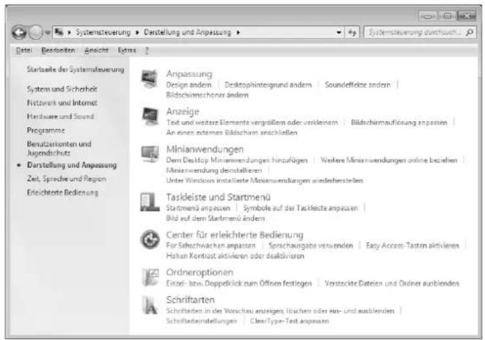Viewport: 485px width, 340px height.
Task: Click Desktophintergrund ändern link
Action: (268, 85)
